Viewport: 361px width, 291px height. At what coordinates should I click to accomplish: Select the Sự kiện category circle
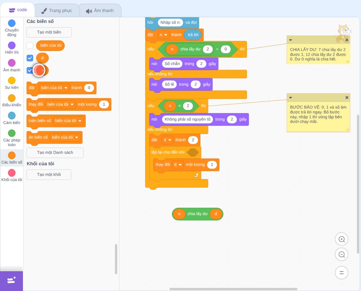(12, 81)
